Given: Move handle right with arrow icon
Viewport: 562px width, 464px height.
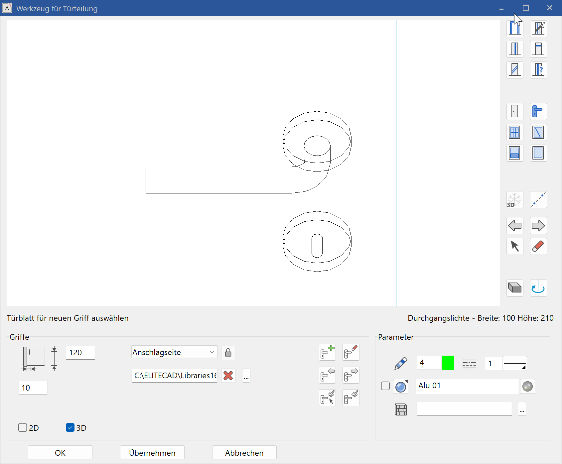Looking at the screenshot, I should 351,375.
